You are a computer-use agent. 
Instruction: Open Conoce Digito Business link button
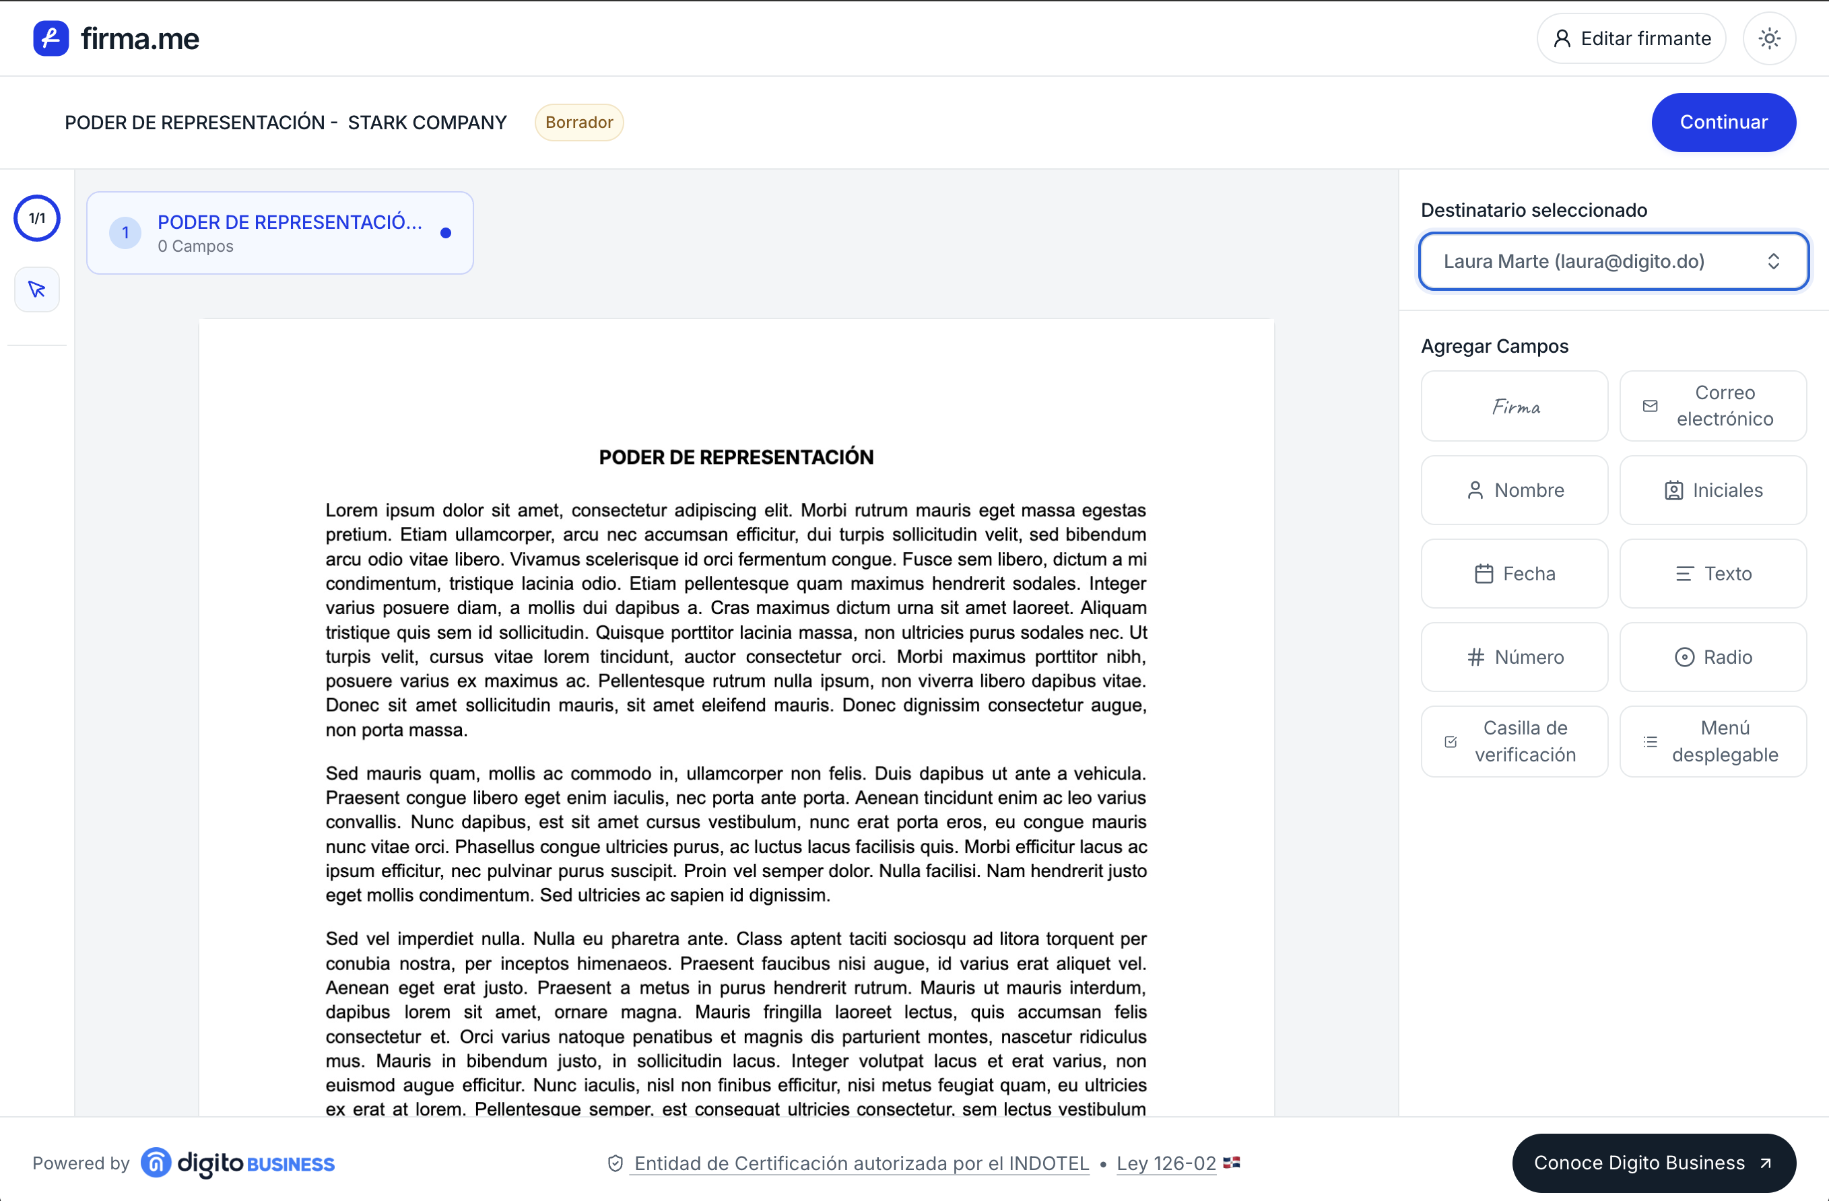coord(1653,1163)
